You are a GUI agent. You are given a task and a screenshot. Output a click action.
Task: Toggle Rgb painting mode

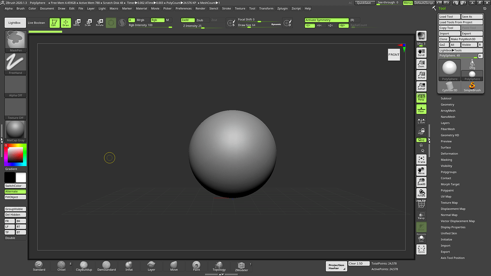pyautogui.click(x=158, y=20)
